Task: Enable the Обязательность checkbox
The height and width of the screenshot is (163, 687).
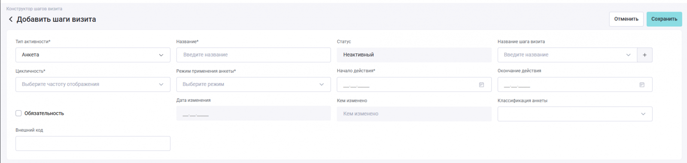Action: 18,113
